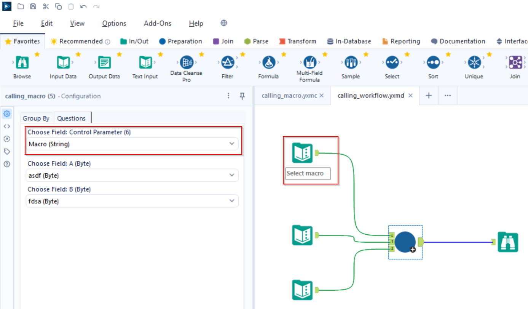This screenshot has width=528, height=309.
Task: Select the Unique tool
Action: point(474,62)
